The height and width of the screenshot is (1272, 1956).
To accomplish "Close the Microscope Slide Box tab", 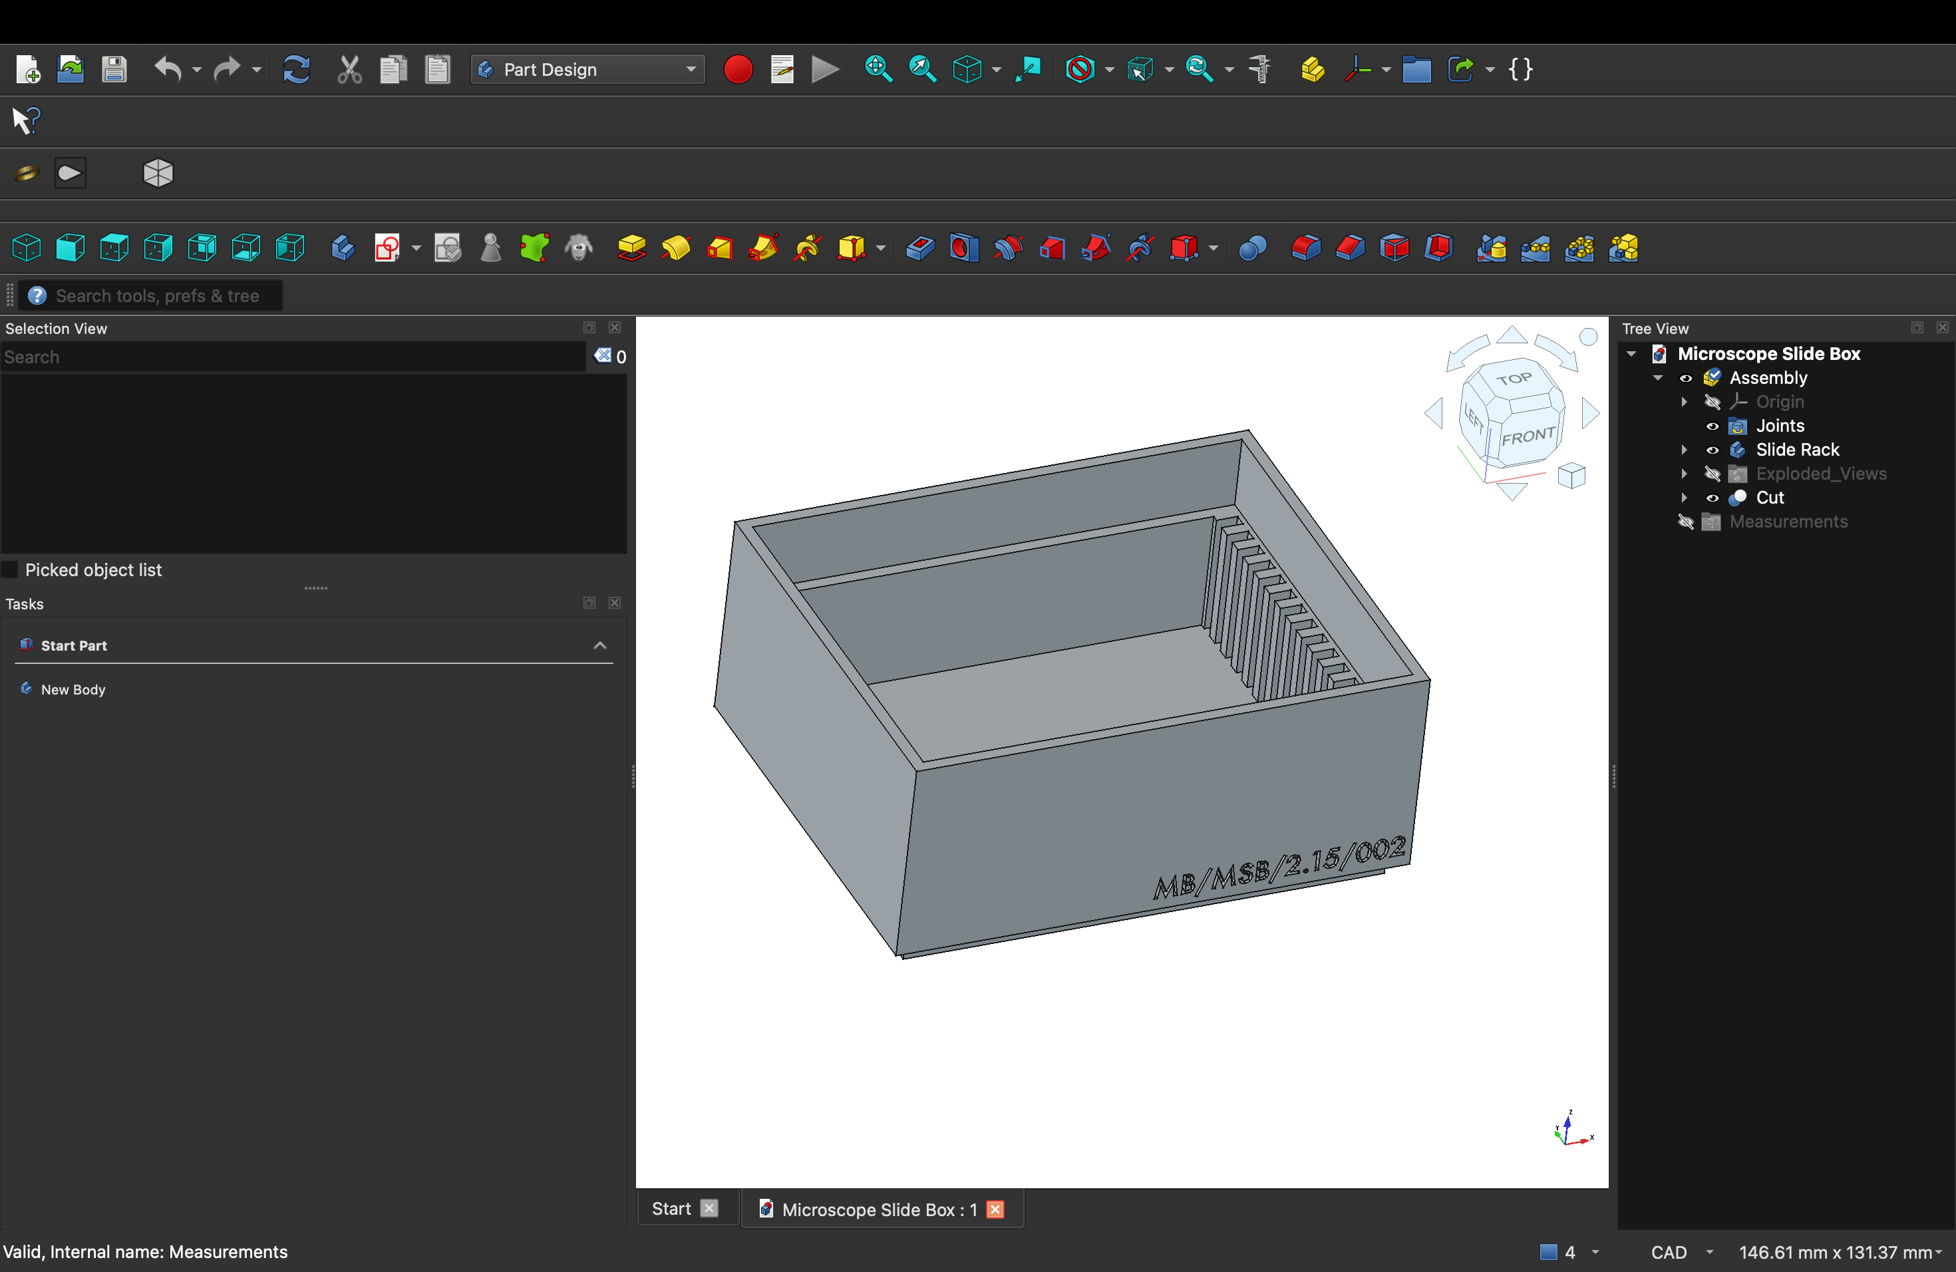I will point(995,1209).
